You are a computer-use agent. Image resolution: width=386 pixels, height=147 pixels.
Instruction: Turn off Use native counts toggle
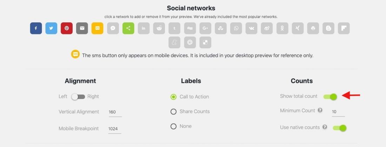[x=339, y=128]
